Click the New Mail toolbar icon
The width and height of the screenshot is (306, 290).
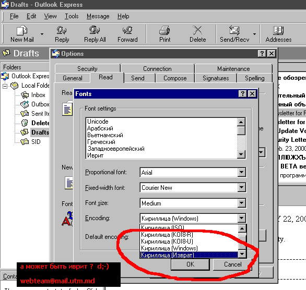point(22,30)
